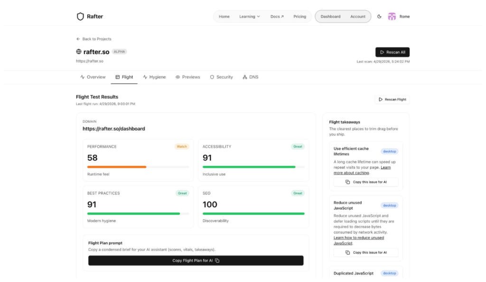Click the Great badge on Accessibility card

(x=298, y=147)
